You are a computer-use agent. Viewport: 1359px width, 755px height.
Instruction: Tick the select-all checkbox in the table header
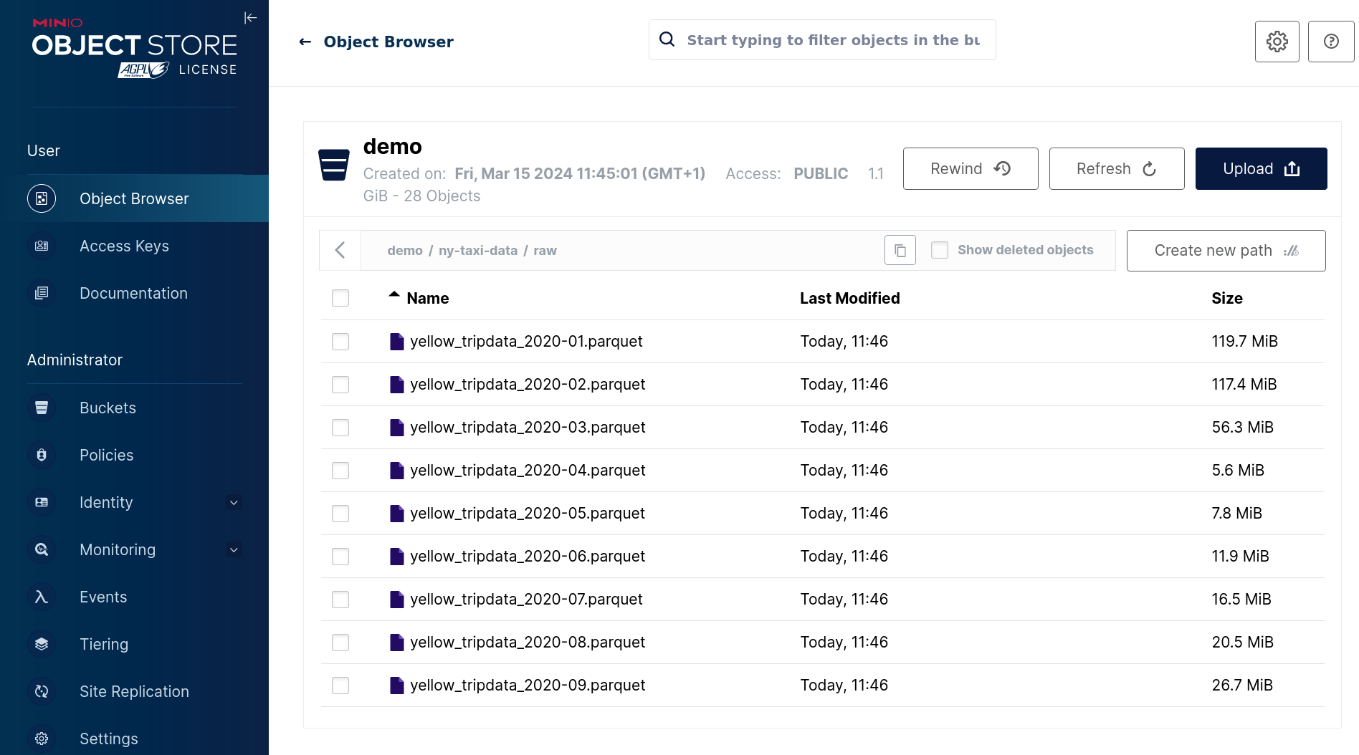point(340,298)
